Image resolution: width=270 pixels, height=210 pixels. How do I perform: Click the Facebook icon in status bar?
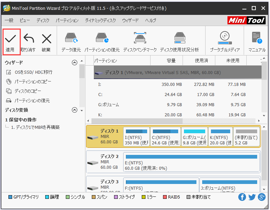click(x=242, y=197)
